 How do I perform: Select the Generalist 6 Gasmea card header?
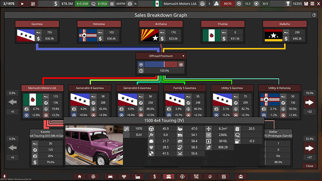click(x=137, y=88)
